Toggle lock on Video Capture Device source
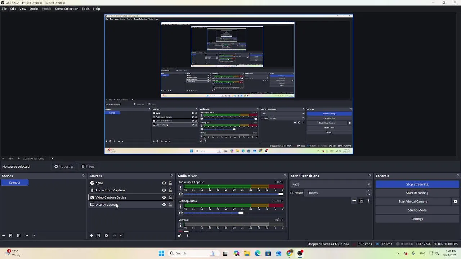461x259 pixels. pyautogui.click(x=170, y=197)
